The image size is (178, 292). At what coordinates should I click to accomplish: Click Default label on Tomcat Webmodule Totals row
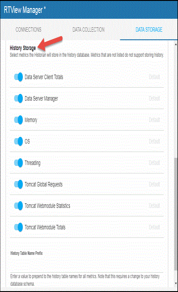click(x=154, y=227)
